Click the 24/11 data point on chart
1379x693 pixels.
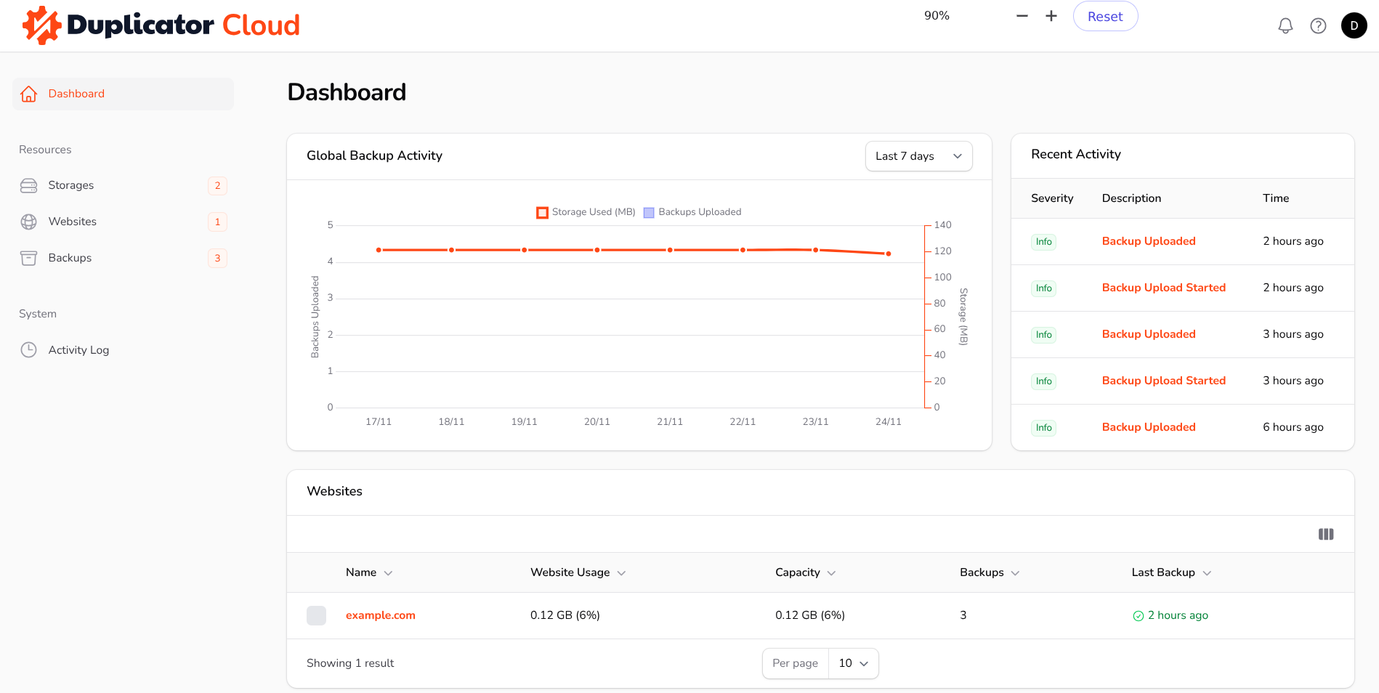coord(888,254)
